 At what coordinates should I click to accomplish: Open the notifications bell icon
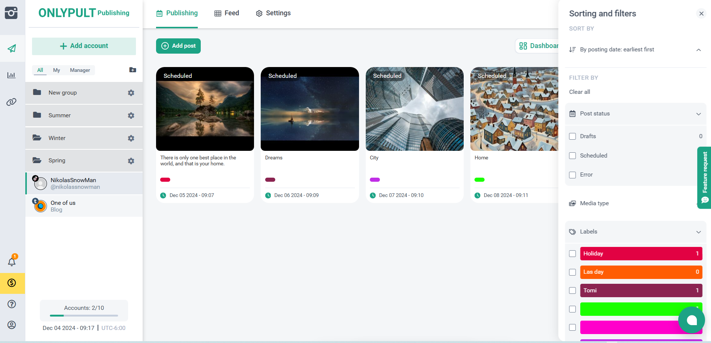(x=12, y=262)
